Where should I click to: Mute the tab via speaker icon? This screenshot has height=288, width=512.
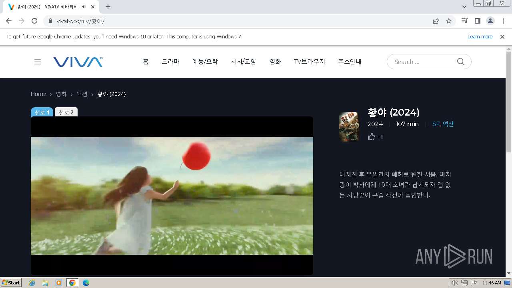click(84, 7)
